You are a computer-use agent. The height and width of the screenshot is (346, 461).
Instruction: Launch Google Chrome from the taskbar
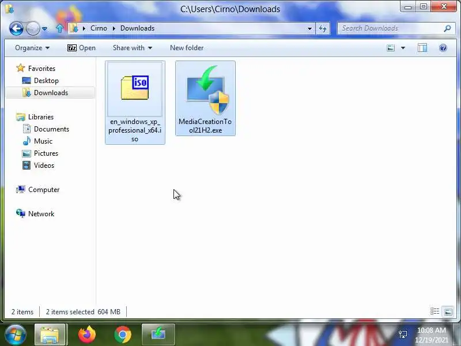pyautogui.click(x=123, y=334)
